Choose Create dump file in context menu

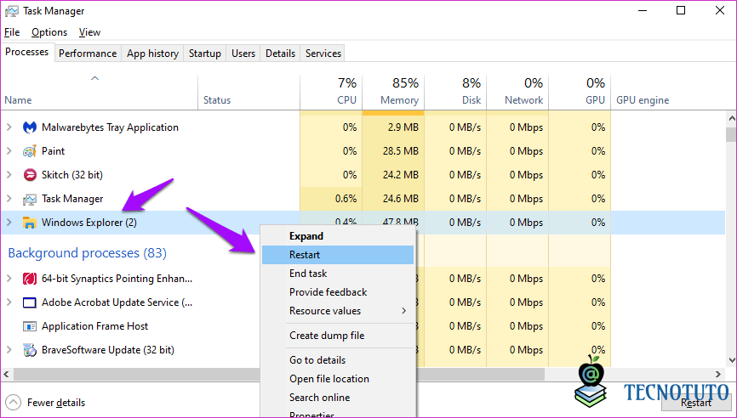[x=338, y=336]
